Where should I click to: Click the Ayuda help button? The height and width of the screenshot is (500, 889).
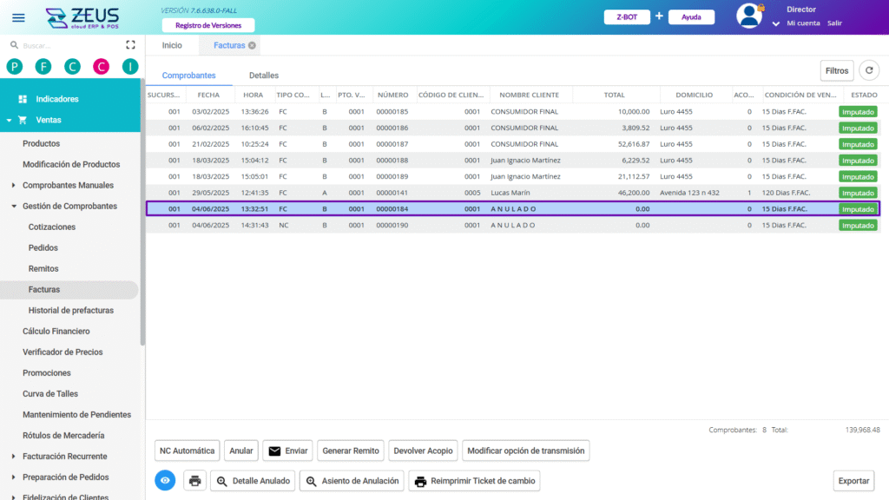tap(691, 17)
